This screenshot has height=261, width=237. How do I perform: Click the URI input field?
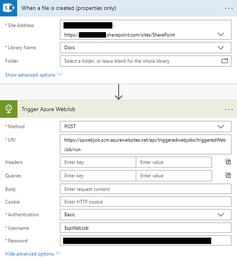[146, 144]
